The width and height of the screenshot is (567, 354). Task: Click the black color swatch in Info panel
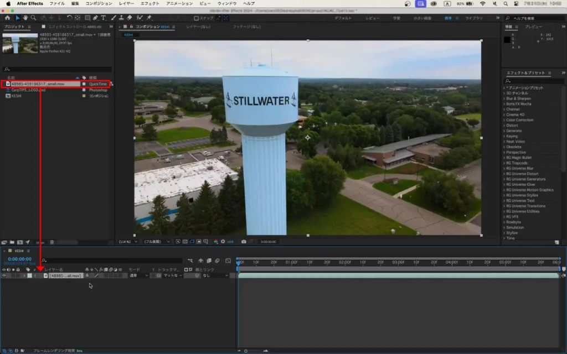(x=507, y=39)
